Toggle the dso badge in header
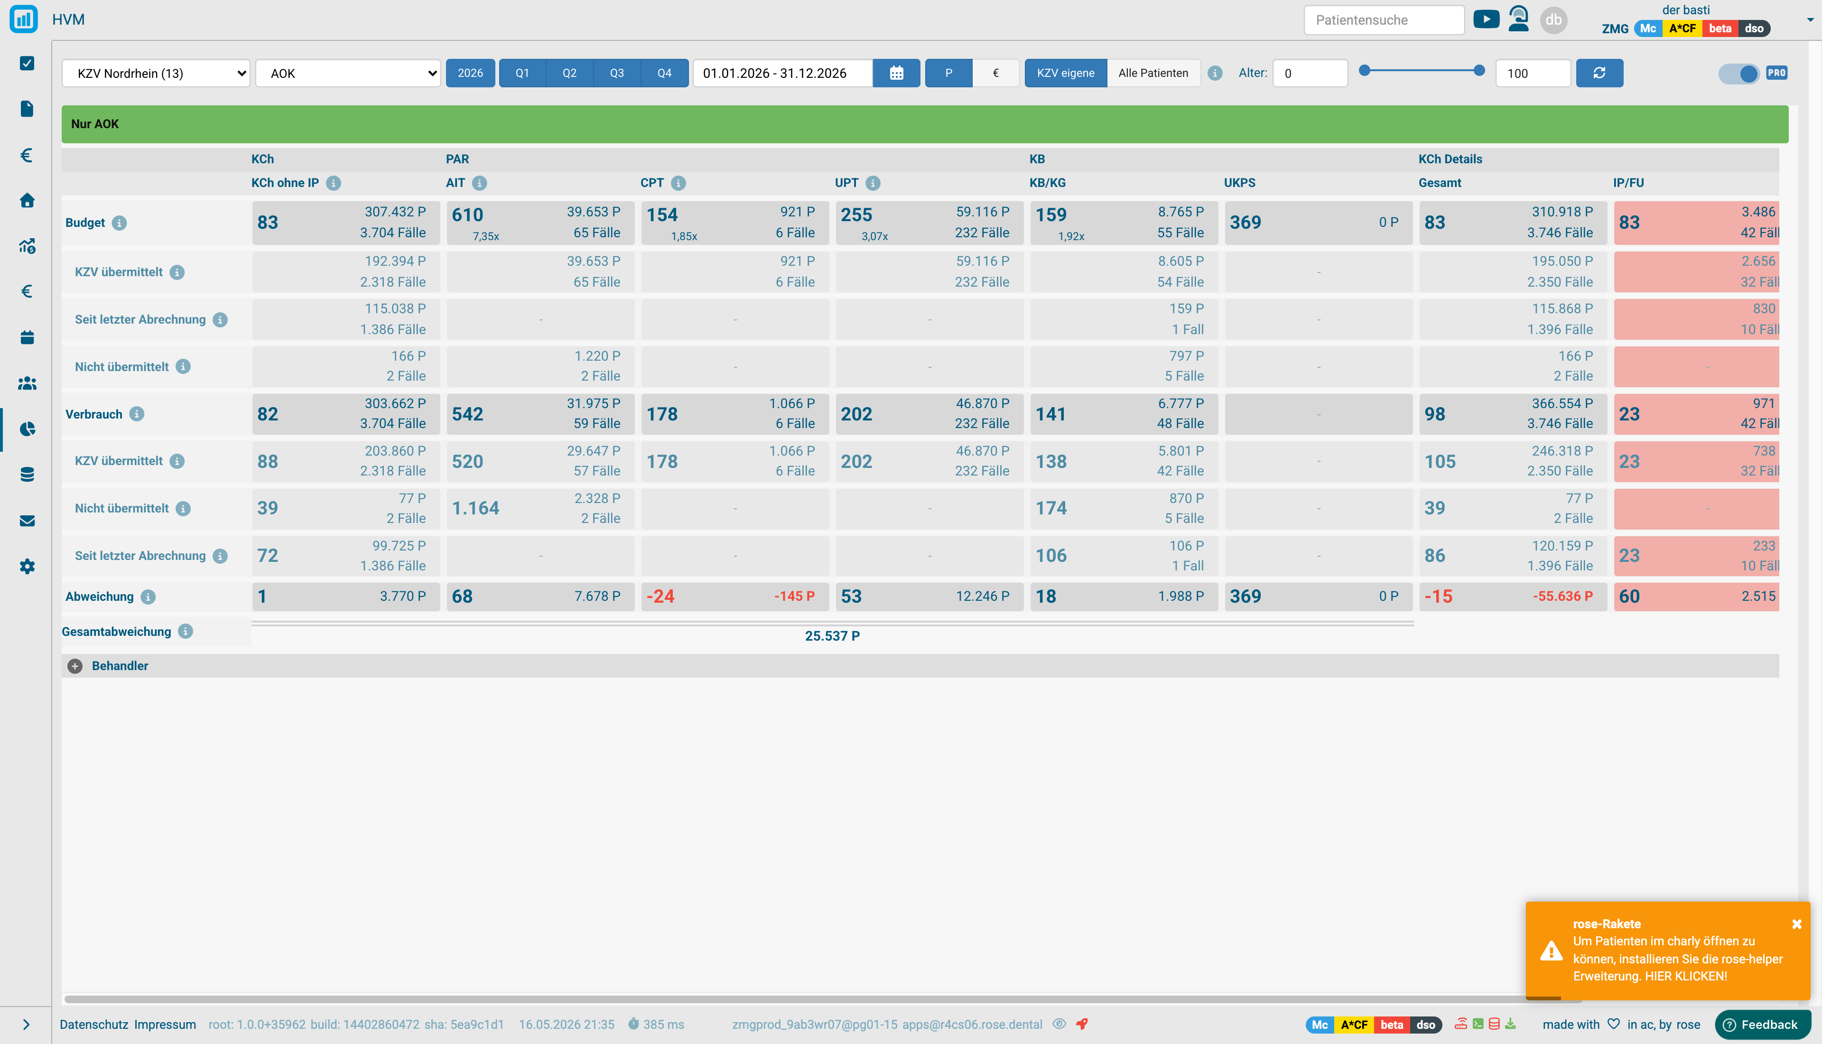Viewport: 1822px width, 1044px height. click(x=1754, y=28)
